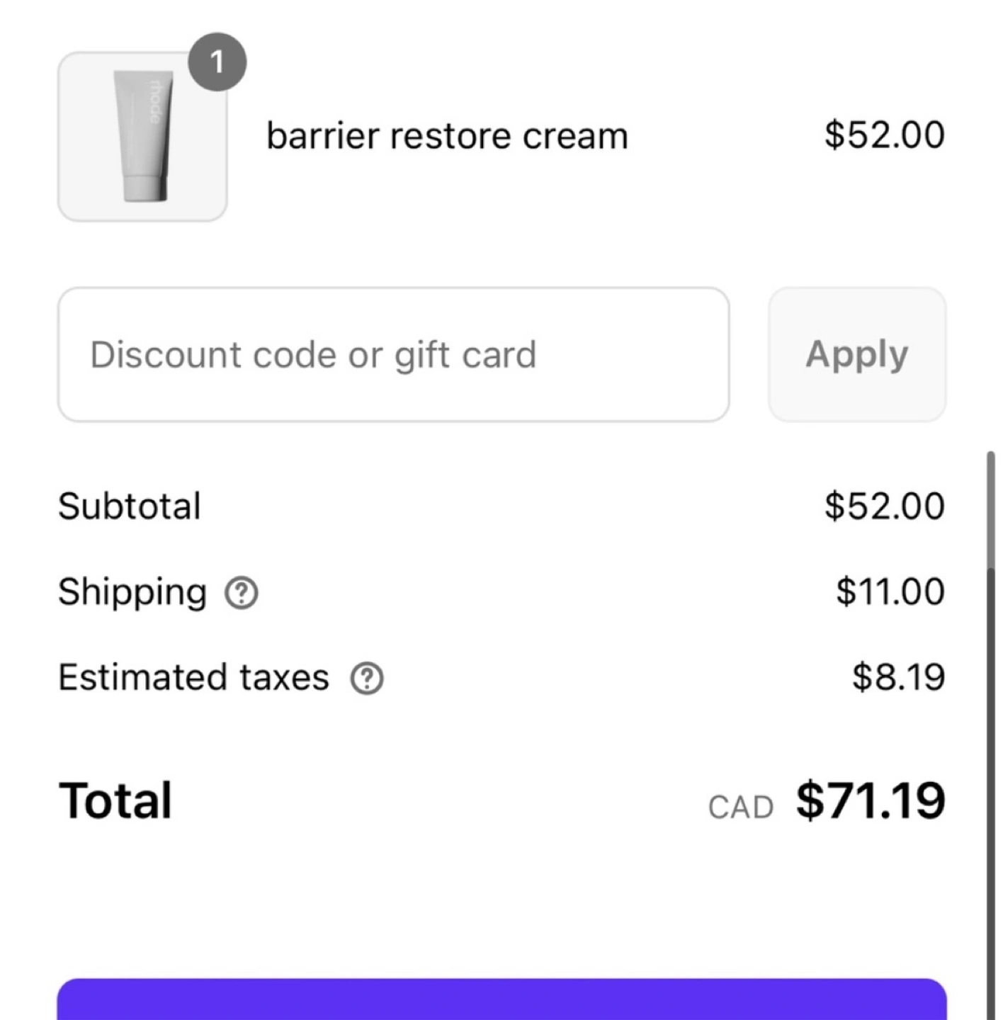Focus the Discount code or gift card field
Screen dimensions: 1003x1020
pos(394,354)
